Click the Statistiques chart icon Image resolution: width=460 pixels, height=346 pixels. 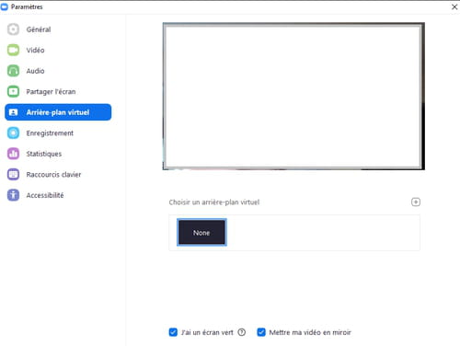[x=13, y=154]
